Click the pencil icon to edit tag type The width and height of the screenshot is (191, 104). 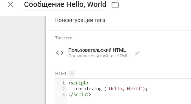click(x=137, y=53)
